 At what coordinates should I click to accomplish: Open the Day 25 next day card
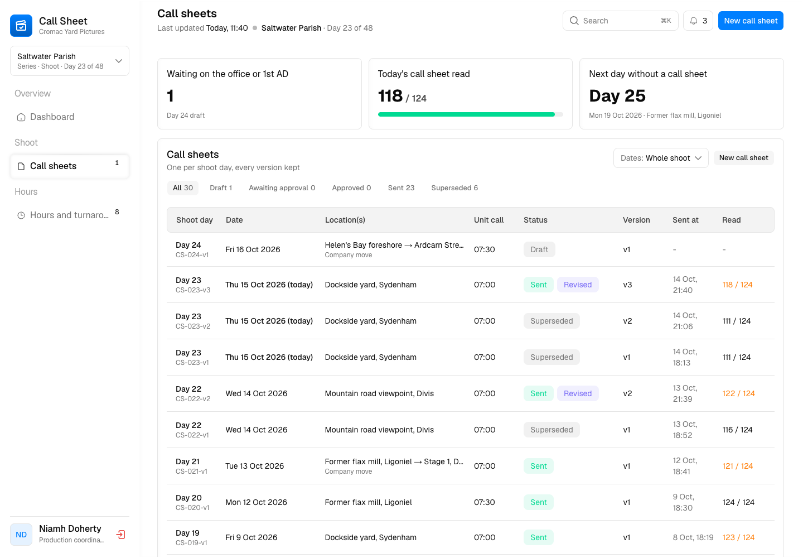point(681,94)
